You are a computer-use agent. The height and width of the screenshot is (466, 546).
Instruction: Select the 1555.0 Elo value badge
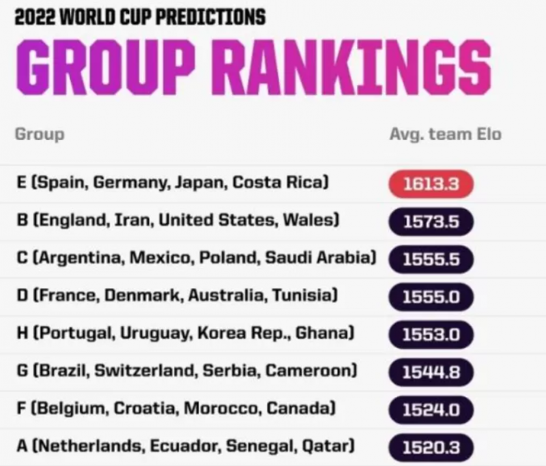click(430, 297)
